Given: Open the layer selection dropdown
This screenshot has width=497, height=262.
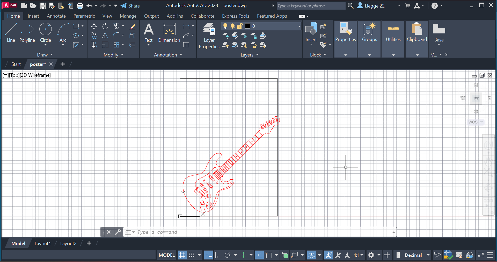Looking at the screenshot, I should tap(299, 26).
